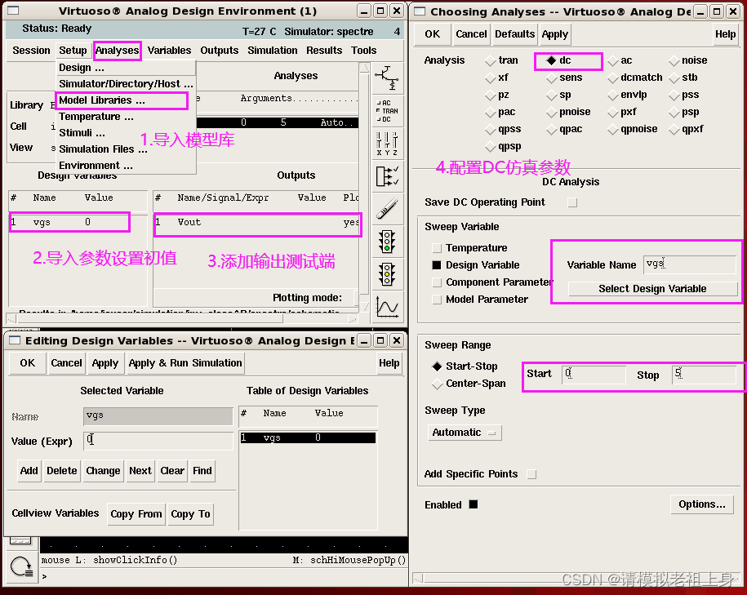Click the Copy From button
Image resolution: width=747 pixels, height=595 pixels.
(x=136, y=514)
